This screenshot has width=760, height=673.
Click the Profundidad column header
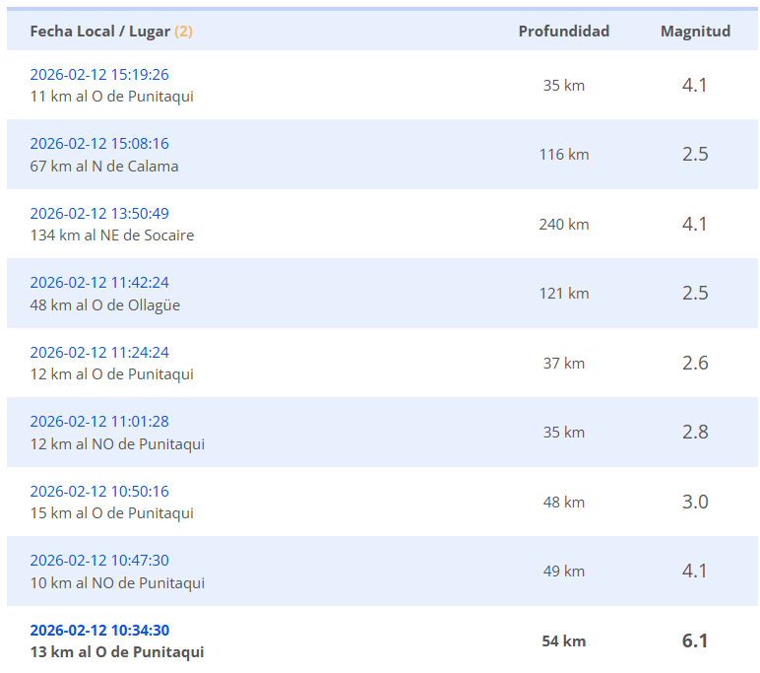[564, 32]
